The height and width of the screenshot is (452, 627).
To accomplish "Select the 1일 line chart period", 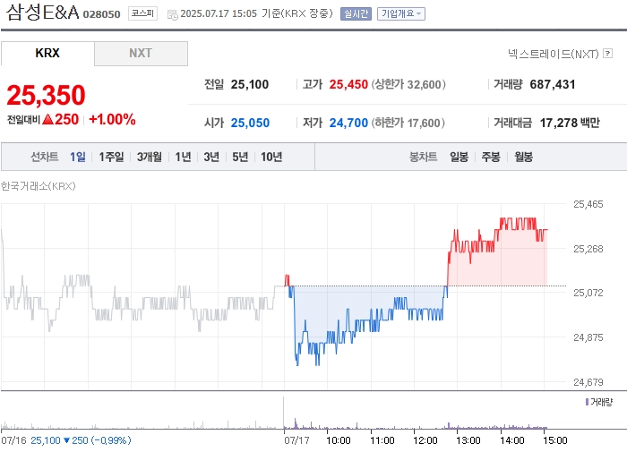I will click(x=78, y=157).
